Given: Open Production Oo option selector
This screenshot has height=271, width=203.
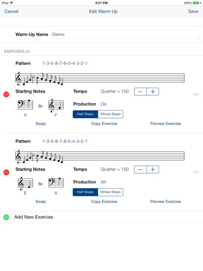Looking at the screenshot, I should pos(104,104).
